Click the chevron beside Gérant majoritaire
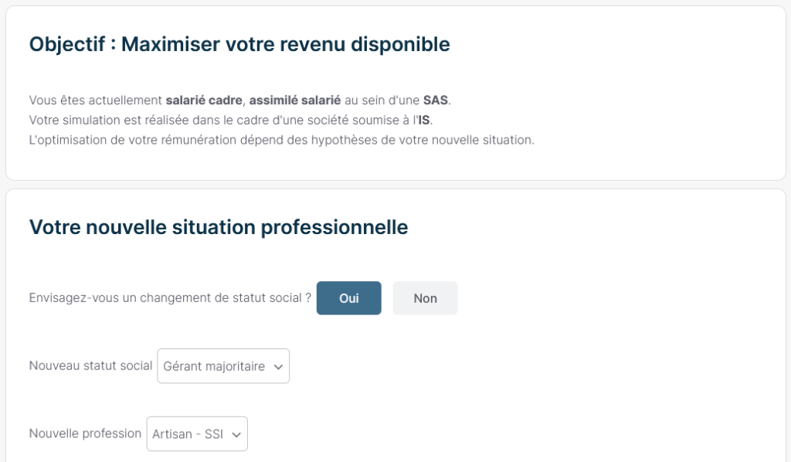The width and height of the screenshot is (791, 462). (x=278, y=367)
